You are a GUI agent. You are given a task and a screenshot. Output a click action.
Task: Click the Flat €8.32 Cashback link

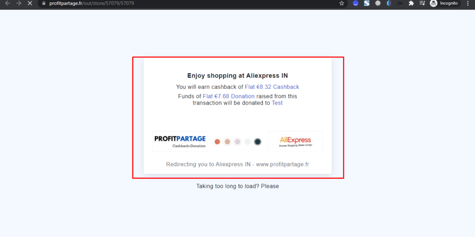[x=272, y=87]
